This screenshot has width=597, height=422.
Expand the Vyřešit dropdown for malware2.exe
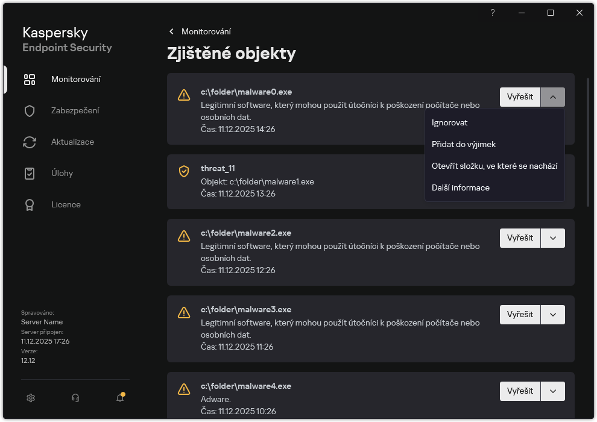[x=552, y=238]
